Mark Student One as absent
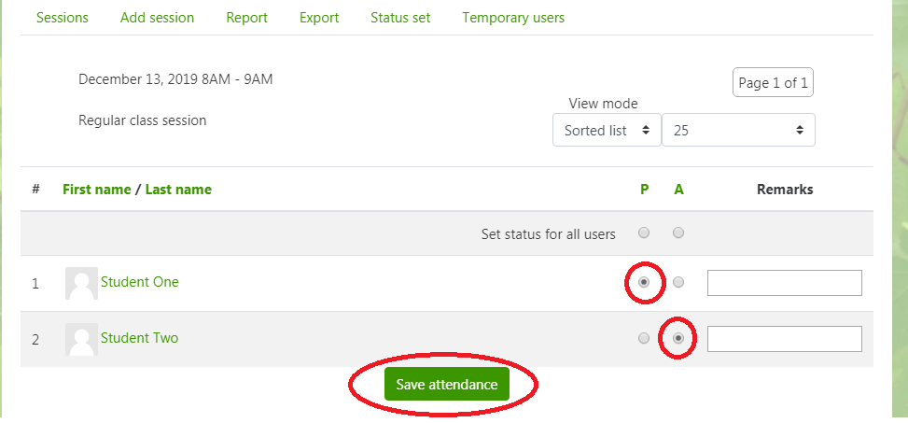Screen dimensions: 908x423 tap(678, 282)
